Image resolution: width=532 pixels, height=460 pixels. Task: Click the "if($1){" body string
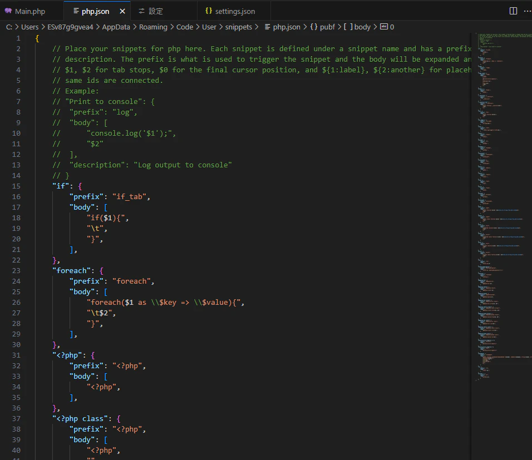[x=106, y=218]
